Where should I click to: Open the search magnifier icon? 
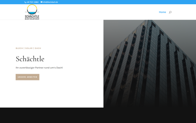(x=170, y=12)
